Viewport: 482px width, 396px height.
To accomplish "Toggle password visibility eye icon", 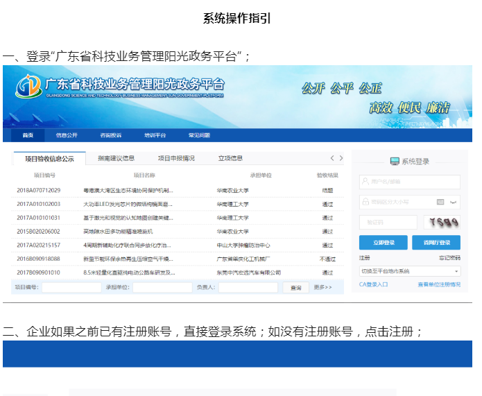I will (453, 202).
